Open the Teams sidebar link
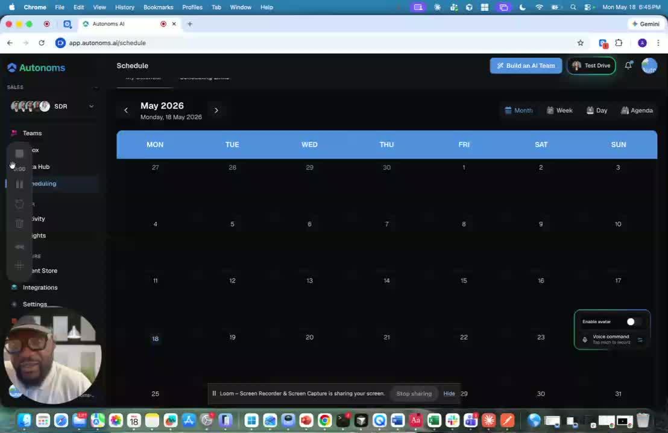 pos(33,133)
